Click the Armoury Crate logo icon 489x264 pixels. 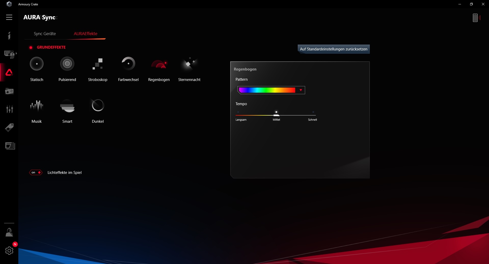coord(9,4)
